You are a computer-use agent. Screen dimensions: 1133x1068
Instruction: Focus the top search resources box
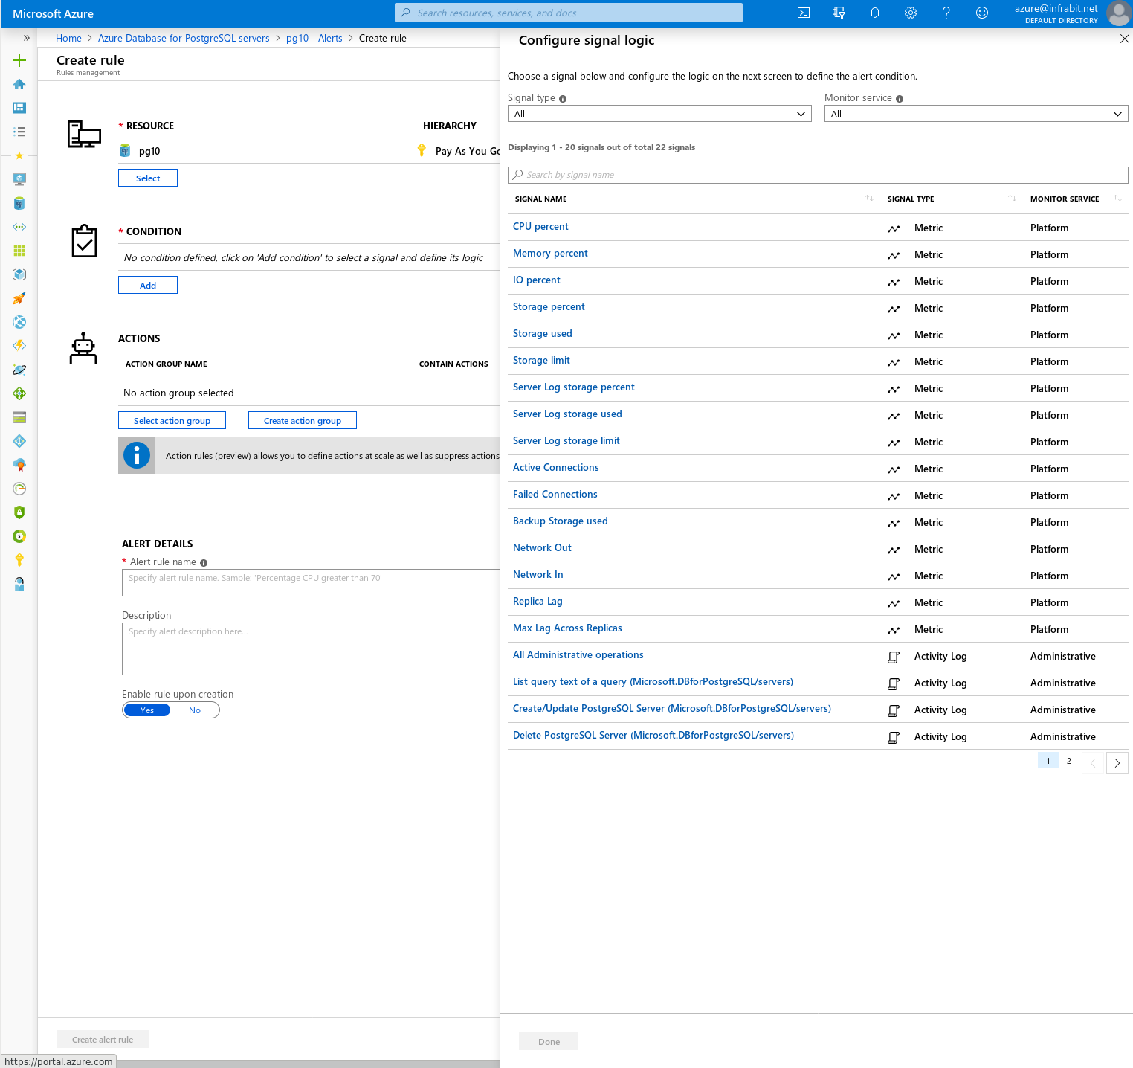(x=569, y=13)
